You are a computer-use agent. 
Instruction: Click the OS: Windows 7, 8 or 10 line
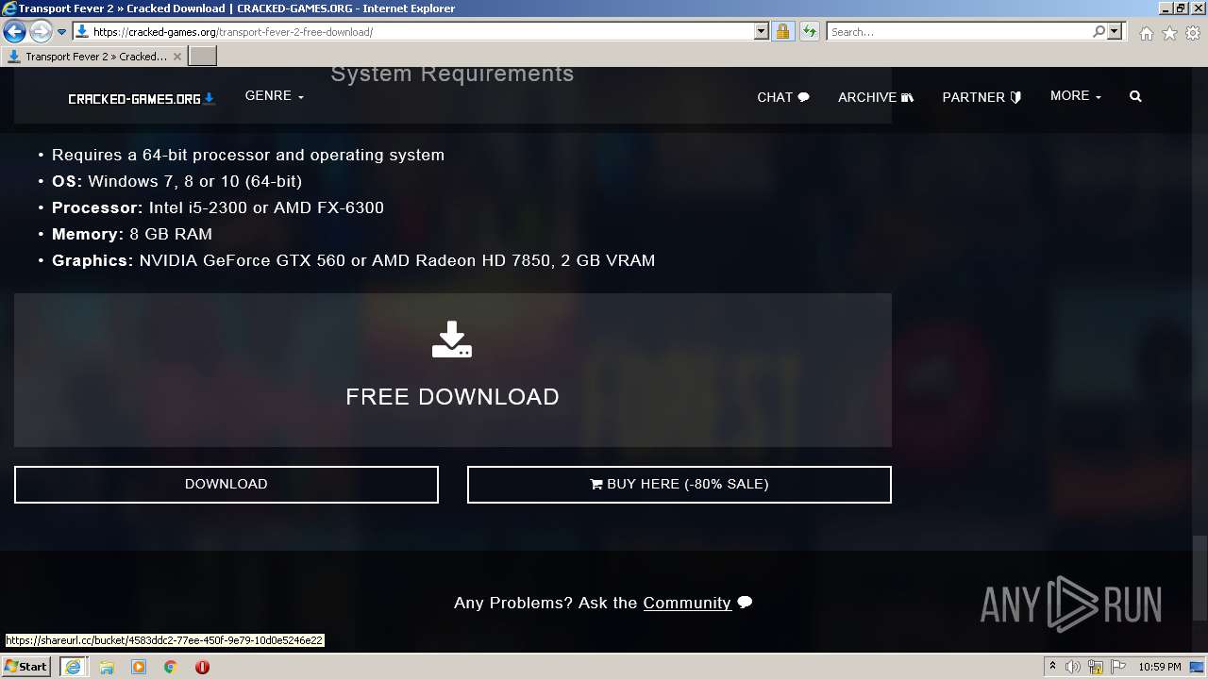[x=176, y=181]
